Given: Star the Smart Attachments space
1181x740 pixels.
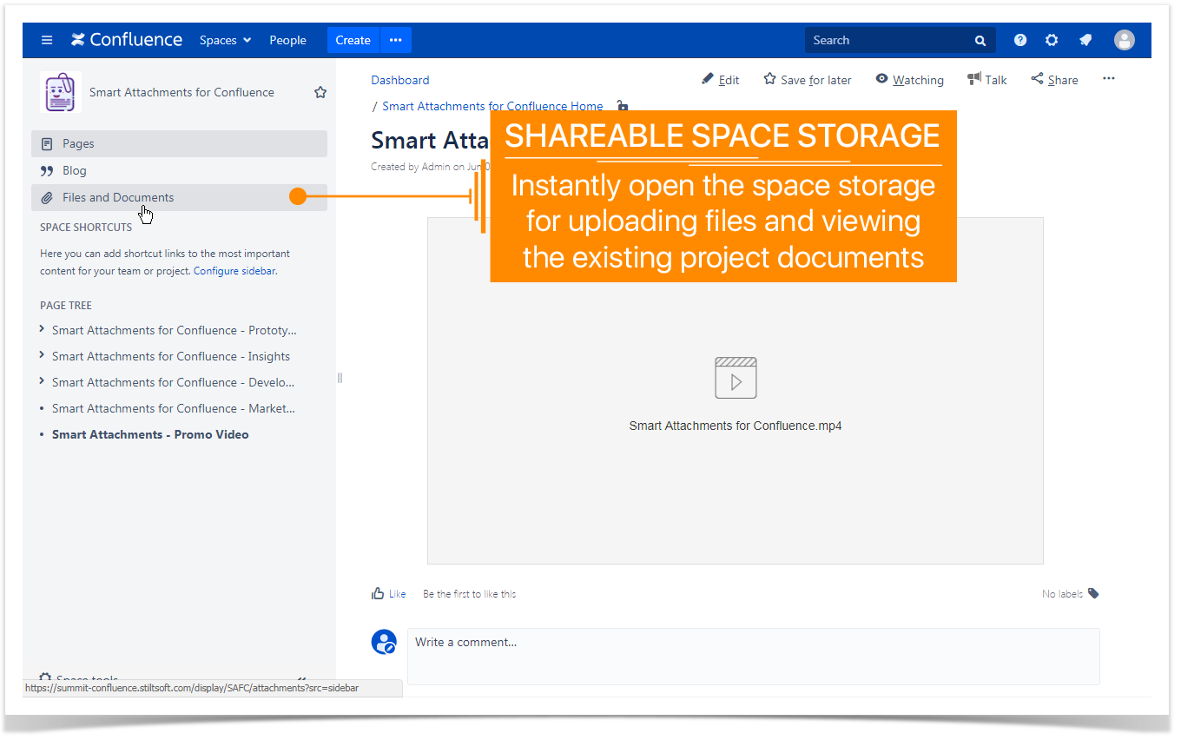Looking at the screenshot, I should click(x=320, y=92).
